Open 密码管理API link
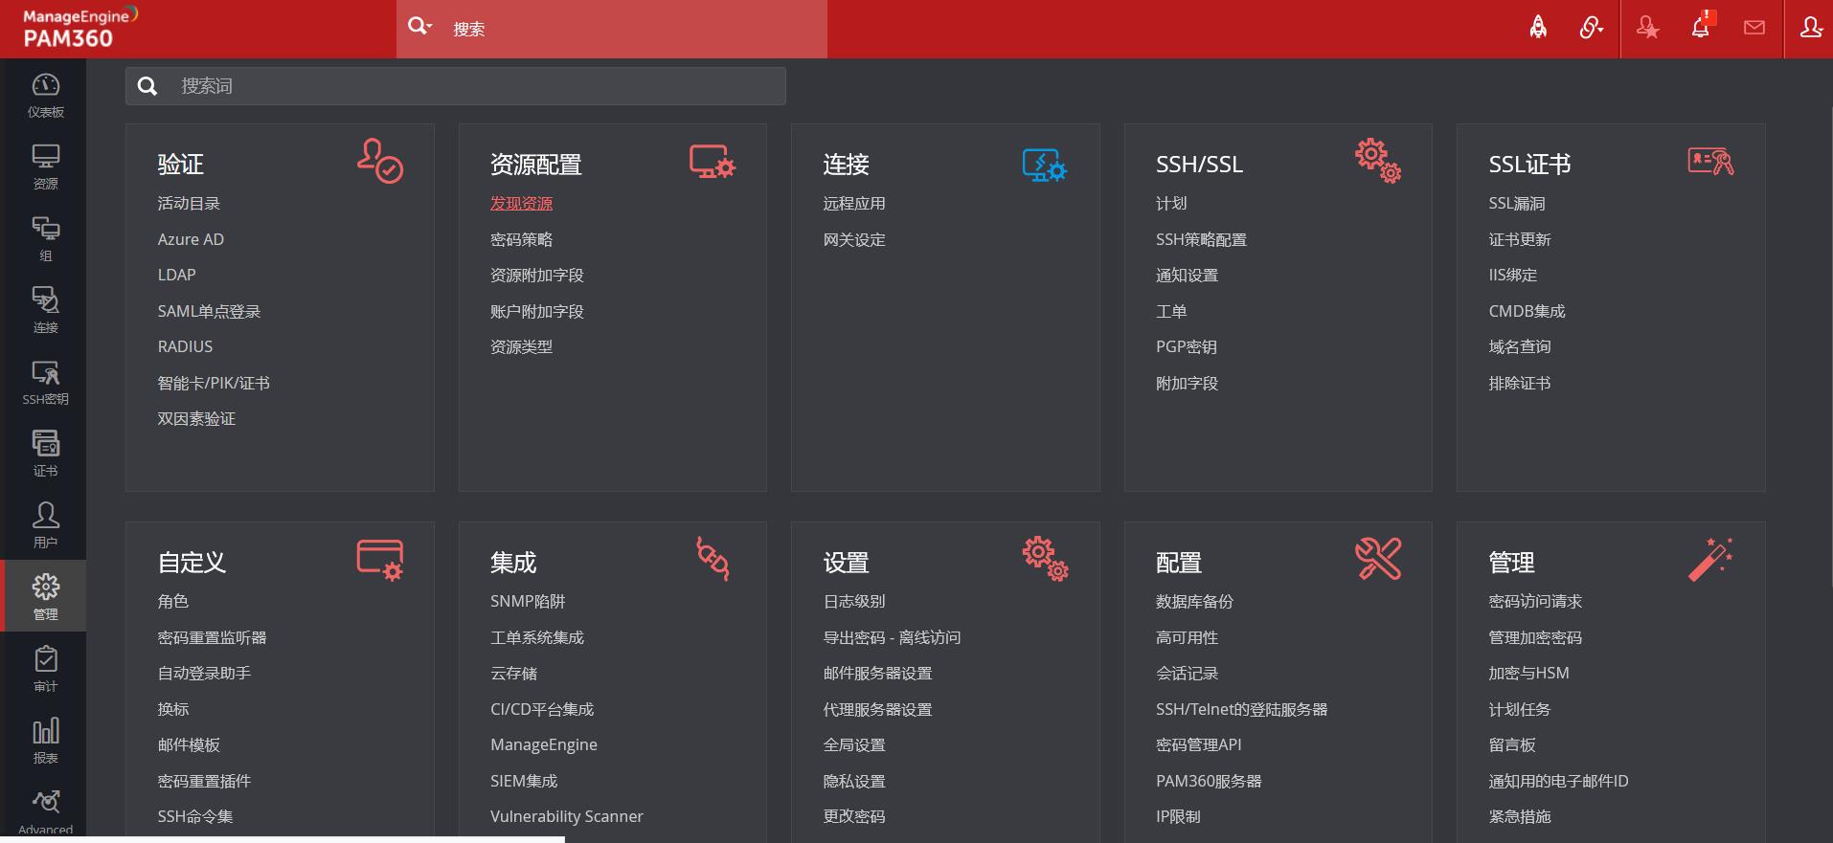The width and height of the screenshot is (1833, 843). pyautogui.click(x=1198, y=744)
